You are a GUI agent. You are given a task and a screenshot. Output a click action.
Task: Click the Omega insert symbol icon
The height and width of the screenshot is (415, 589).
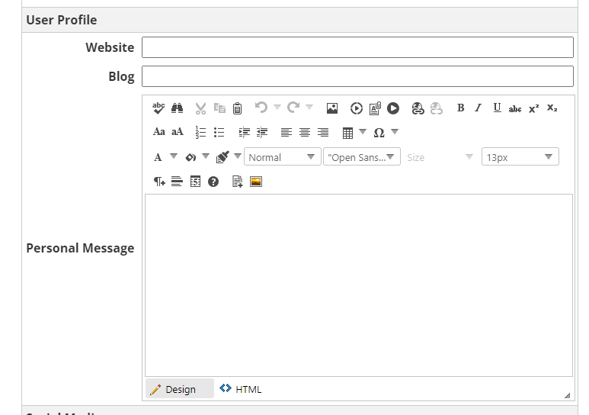click(379, 133)
